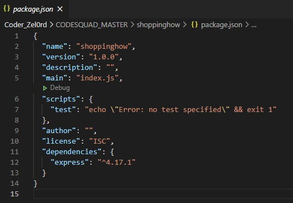Click the "version" key
Screen dimensions: 293x203
(61, 57)
